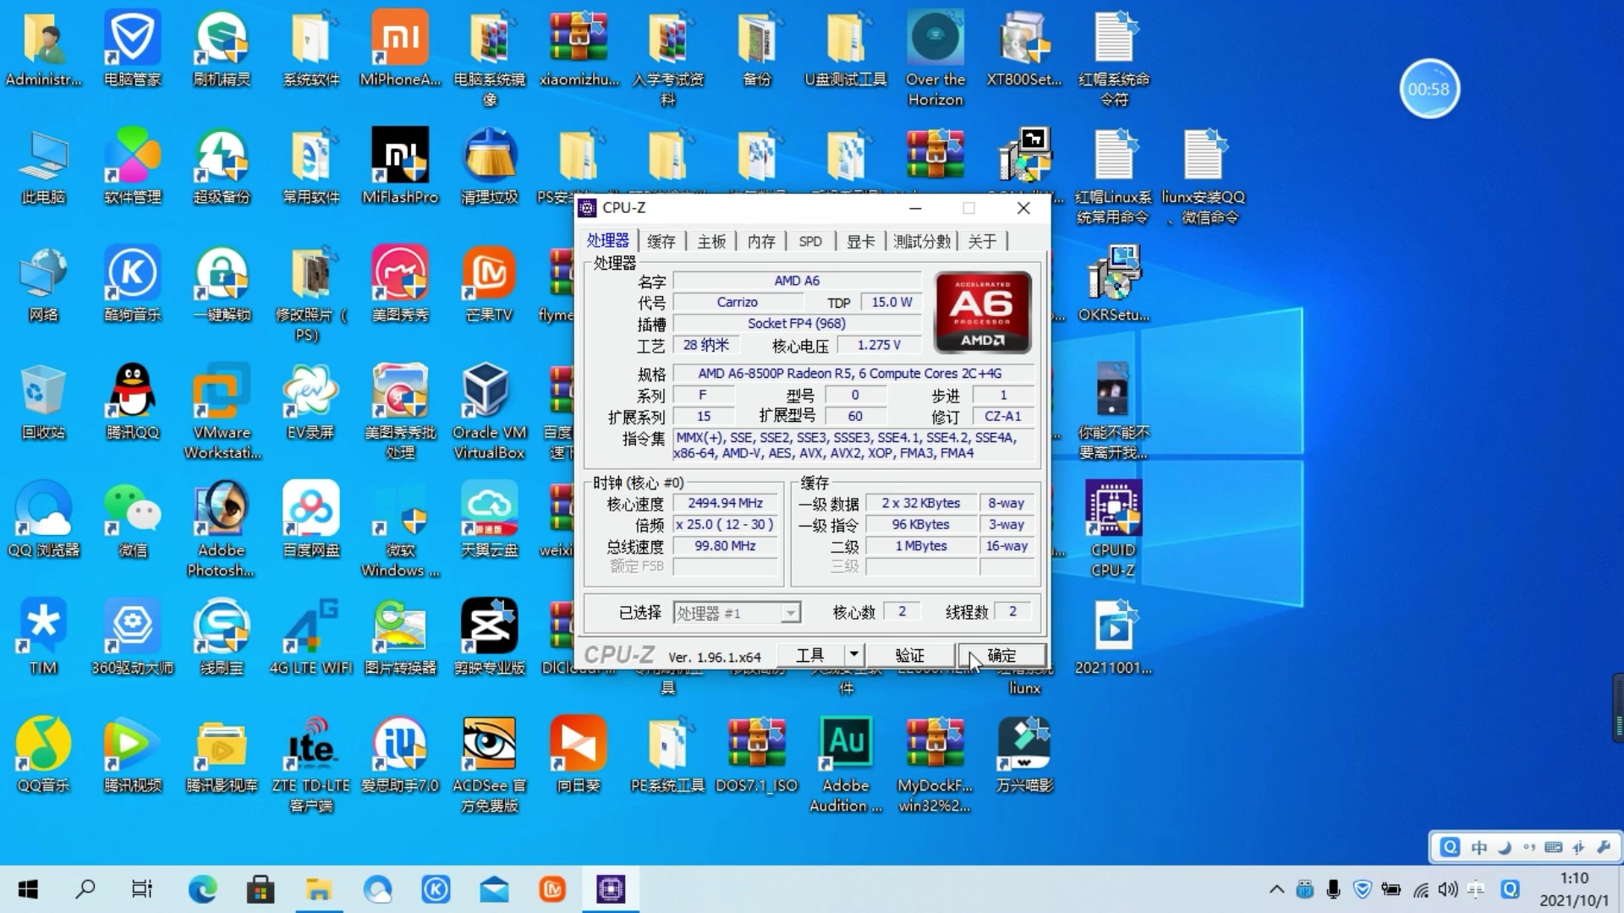Select the 万兴喵影 desktop icon
The image size is (1624, 913).
coord(1024,755)
